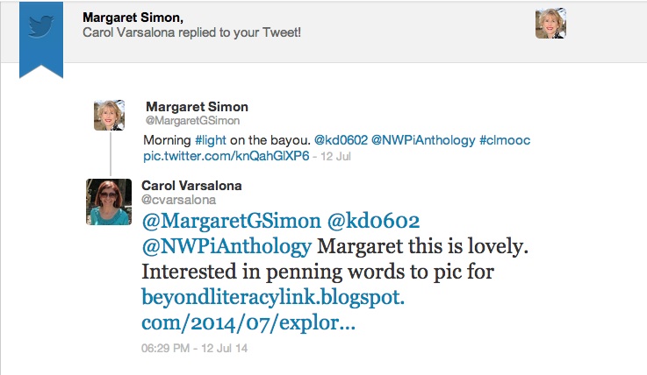This screenshot has height=375, width=647.
Task: Open Margaret Simon's name in the tweet
Action: click(197, 107)
